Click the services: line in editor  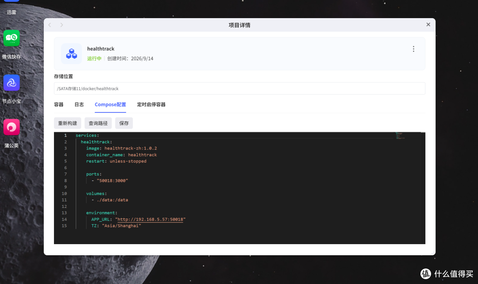click(88, 135)
